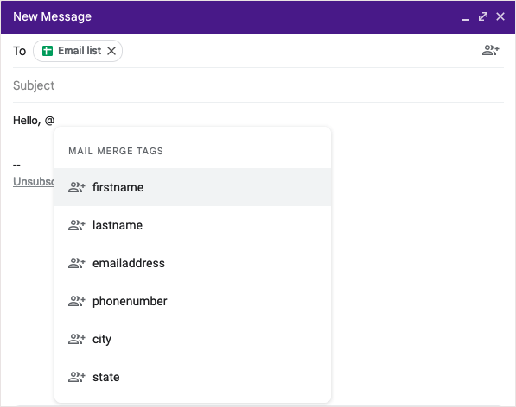The width and height of the screenshot is (516, 407).
Task: Click the person icon beside city
Action: 77,339
